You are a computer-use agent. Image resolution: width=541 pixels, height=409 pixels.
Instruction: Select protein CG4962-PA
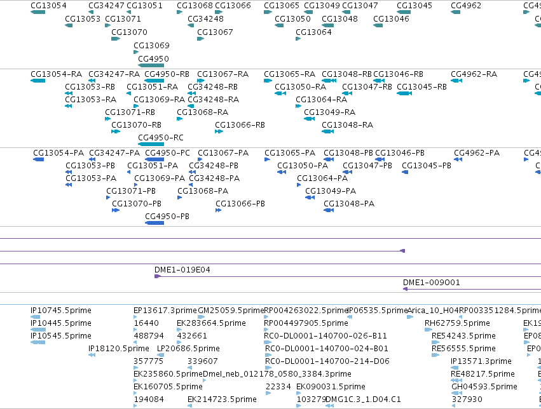458,159
